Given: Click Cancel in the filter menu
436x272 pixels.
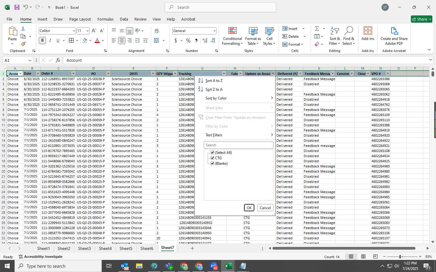Looking at the screenshot, I should [265, 208].
